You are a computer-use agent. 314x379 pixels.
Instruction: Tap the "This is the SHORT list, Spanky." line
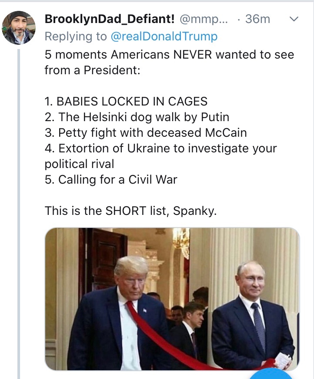(130, 211)
